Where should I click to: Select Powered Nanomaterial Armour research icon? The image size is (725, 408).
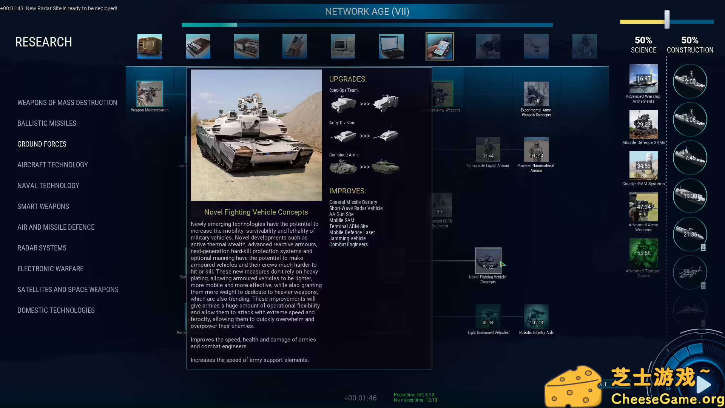point(536,150)
